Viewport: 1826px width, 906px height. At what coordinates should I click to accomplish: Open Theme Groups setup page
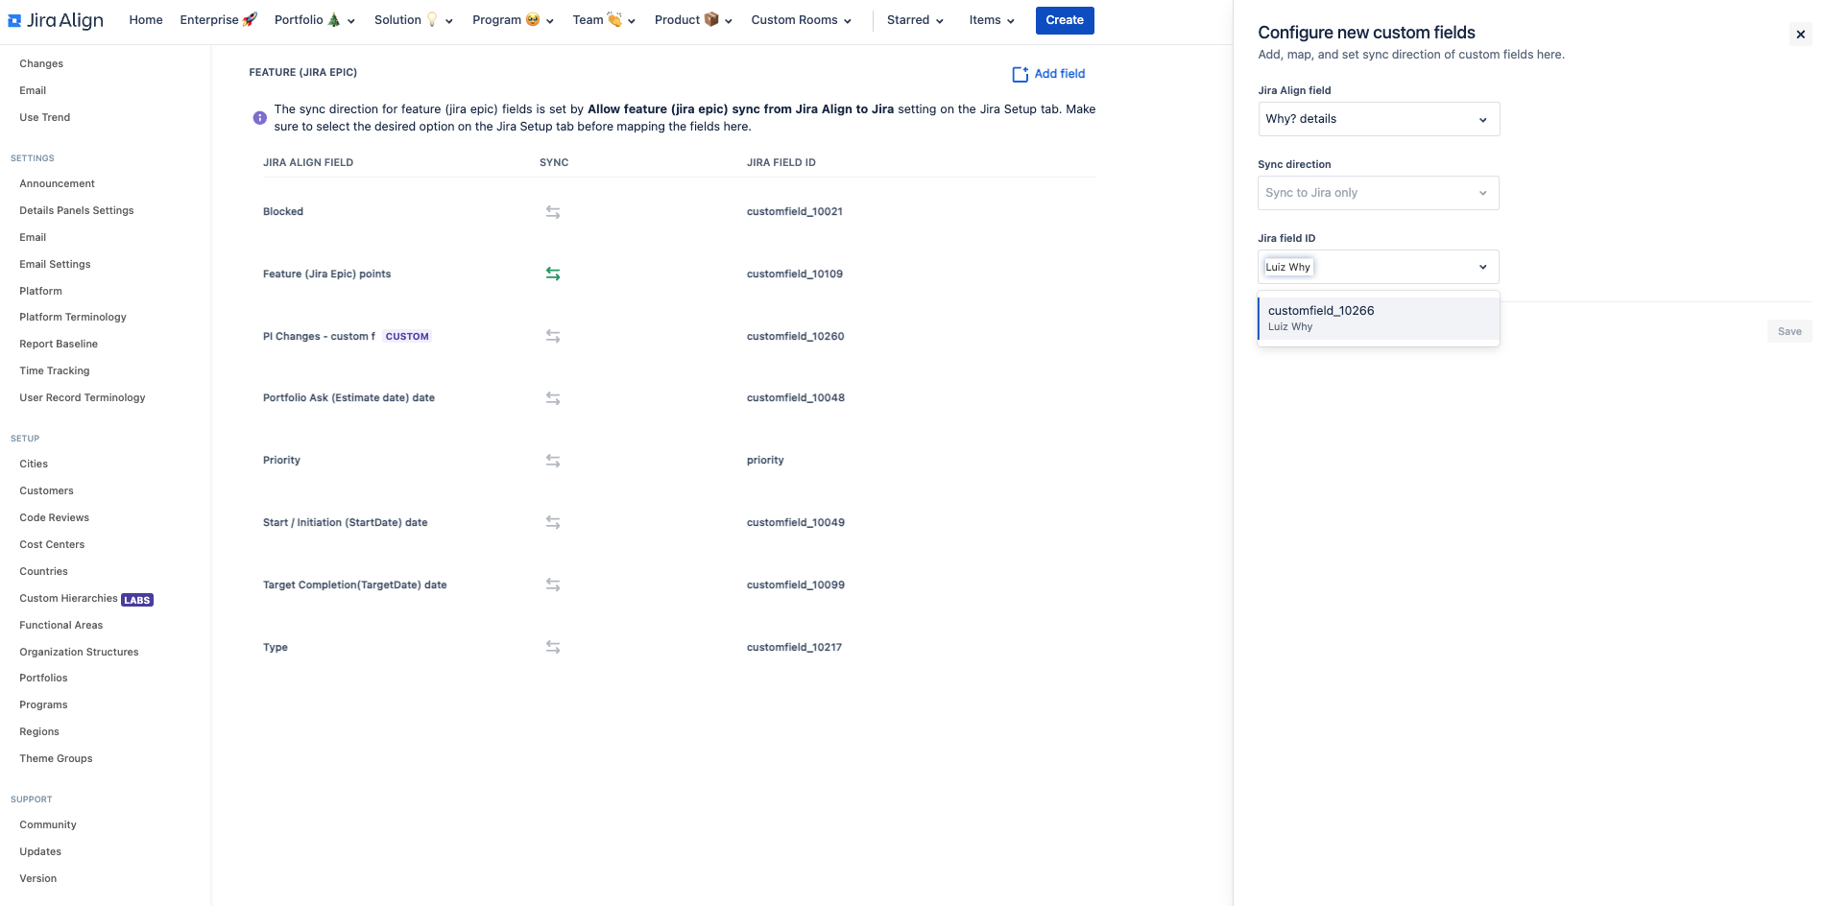[56, 759]
